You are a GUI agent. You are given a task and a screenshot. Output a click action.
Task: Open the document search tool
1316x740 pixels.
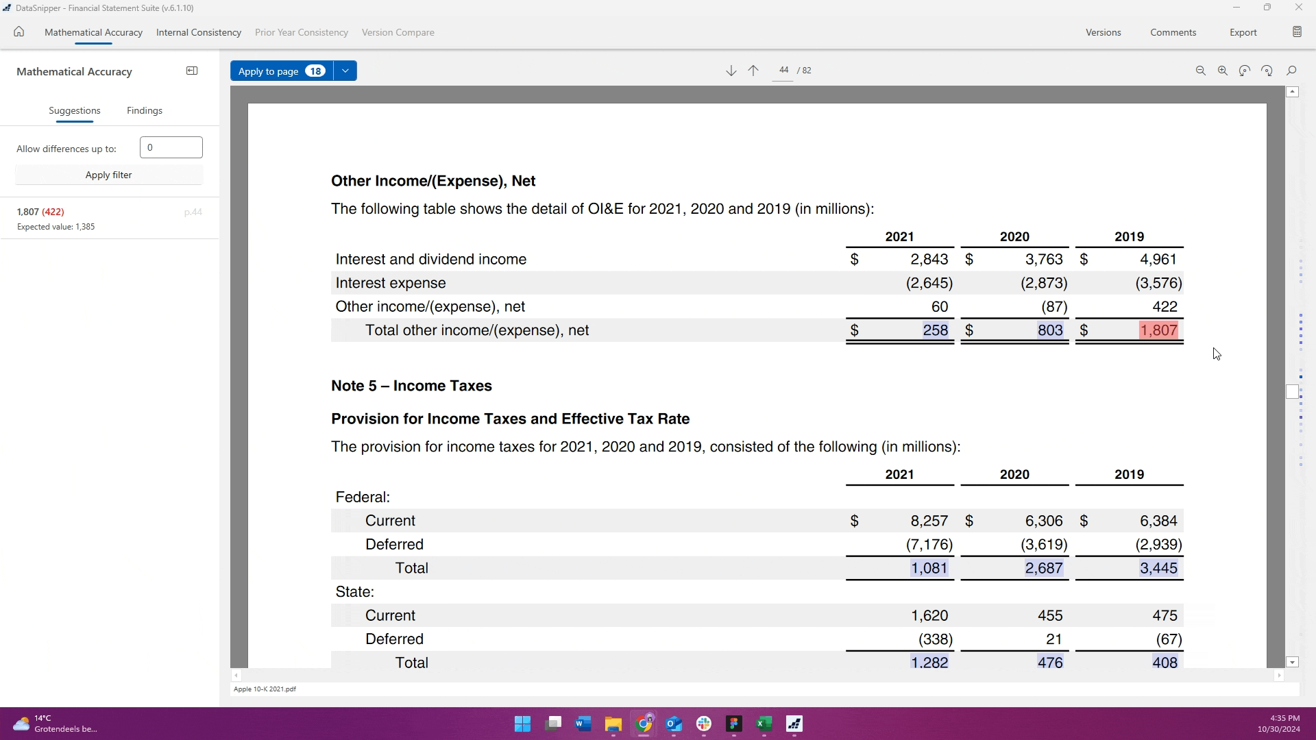1291,71
